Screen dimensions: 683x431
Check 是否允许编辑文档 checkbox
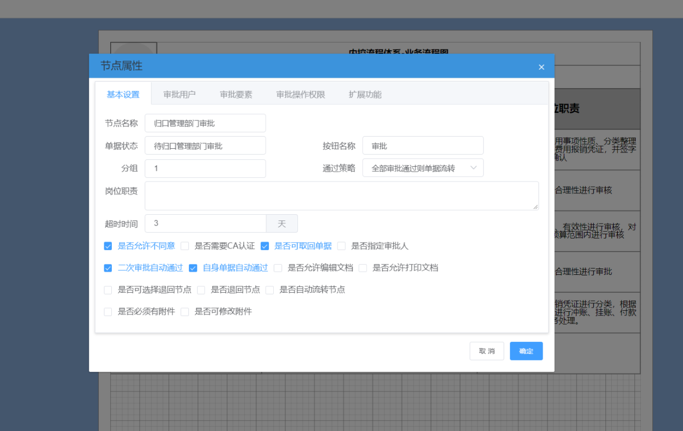tap(278, 268)
